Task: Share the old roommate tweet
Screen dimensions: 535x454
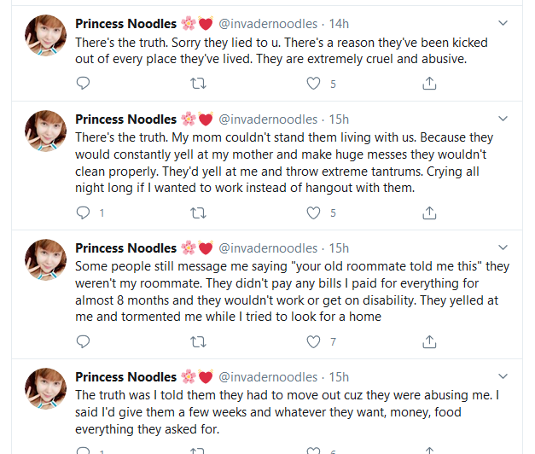Action: click(430, 341)
